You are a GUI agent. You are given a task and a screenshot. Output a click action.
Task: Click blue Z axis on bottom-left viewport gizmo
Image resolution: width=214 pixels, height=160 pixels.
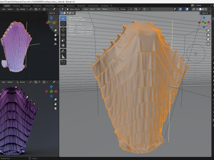51,87
